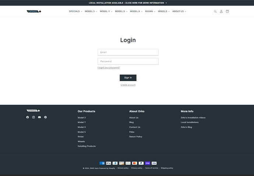The height and width of the screenshot is (176, 254).
Task: Open Model Y footer link
Action: point(82,122)
